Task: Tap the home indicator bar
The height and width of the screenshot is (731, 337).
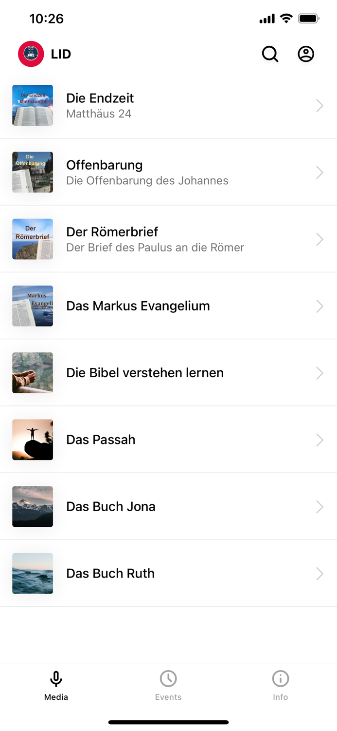Action: [x=168, y=721]
